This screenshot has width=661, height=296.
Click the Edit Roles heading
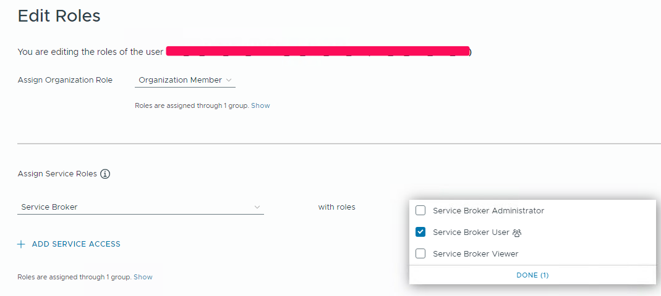click(59, 16)
